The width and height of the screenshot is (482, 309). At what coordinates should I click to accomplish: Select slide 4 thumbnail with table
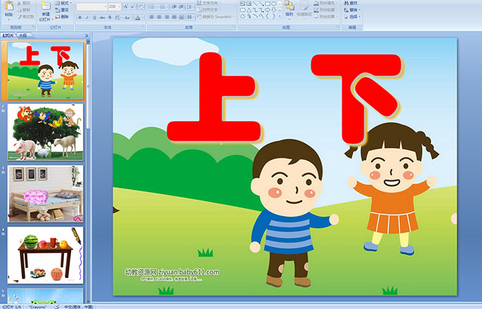[x=45, y=255]
